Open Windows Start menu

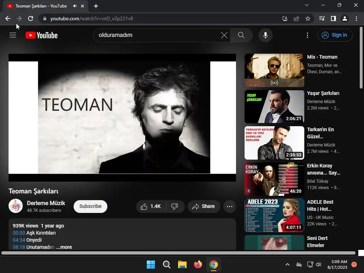coord(151,264)
